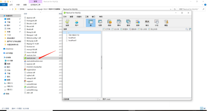This screenshot has height=111, width=207.
Task: Click 打开表 (Open Table) in object toolbar
Action: point(106,29)
